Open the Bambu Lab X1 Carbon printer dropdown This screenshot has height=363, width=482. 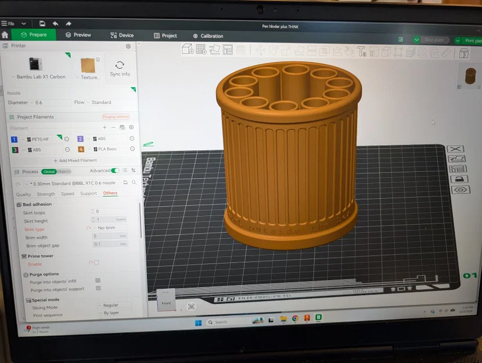click(x=38, y=77)
